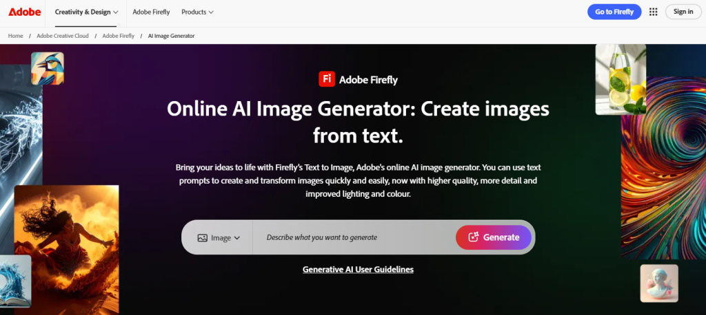Click the Adobe logo
Viewport: 706px width, 315px height.
24,12
